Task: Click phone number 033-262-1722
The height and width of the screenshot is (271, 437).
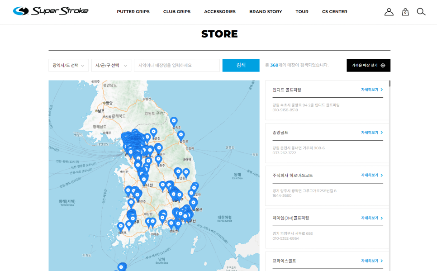Action: 284,153
